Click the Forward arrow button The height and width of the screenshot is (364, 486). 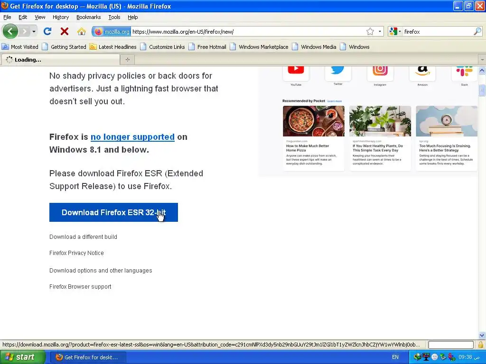(25, 31)
